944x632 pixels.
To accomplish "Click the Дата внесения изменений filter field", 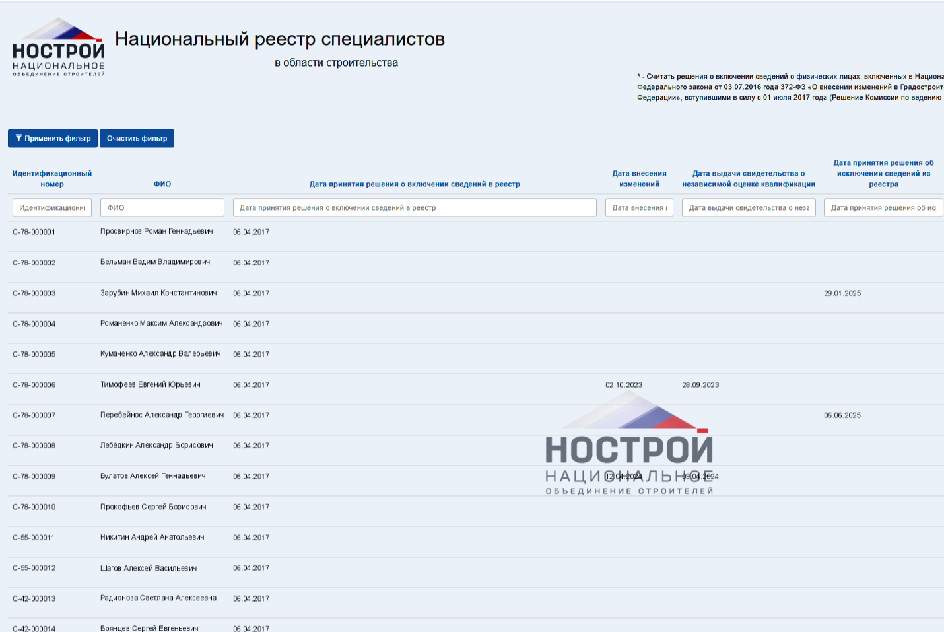I will [638, 207].
